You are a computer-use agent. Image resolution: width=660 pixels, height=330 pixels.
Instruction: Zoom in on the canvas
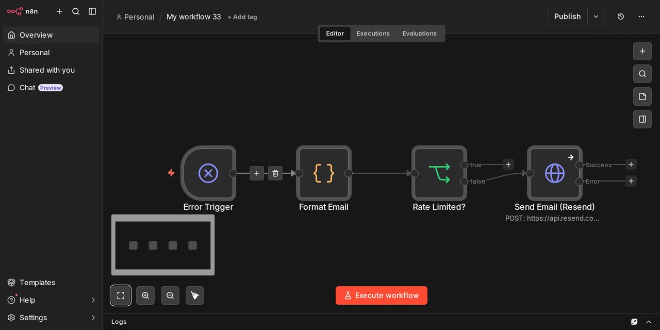[145, 295]
